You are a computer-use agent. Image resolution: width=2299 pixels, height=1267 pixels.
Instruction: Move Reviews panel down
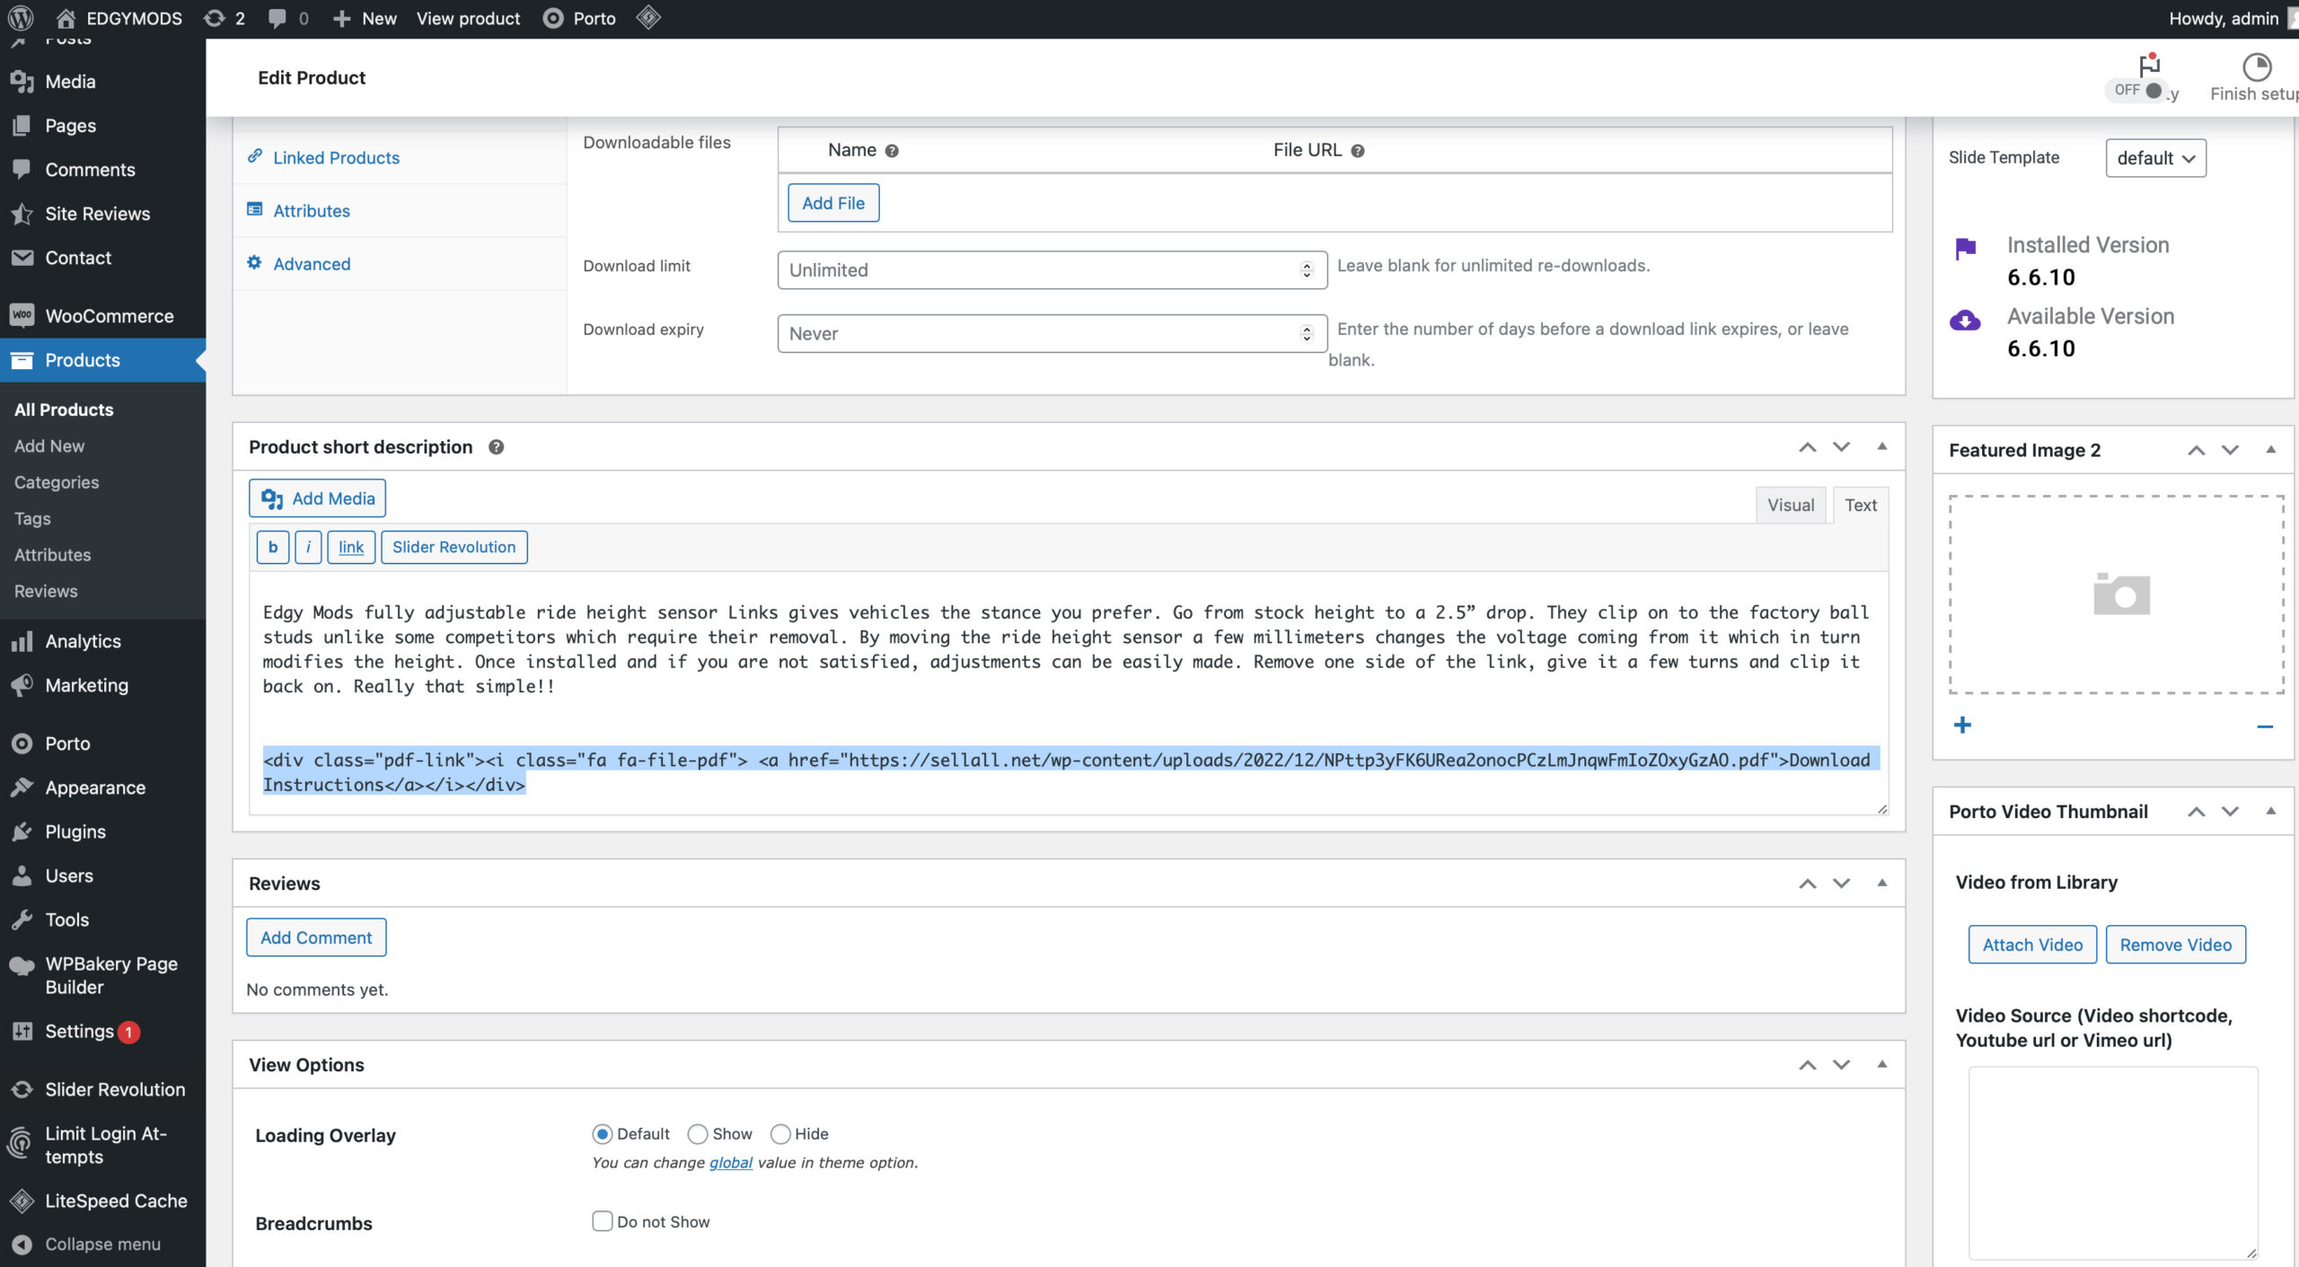[1842, 884]
